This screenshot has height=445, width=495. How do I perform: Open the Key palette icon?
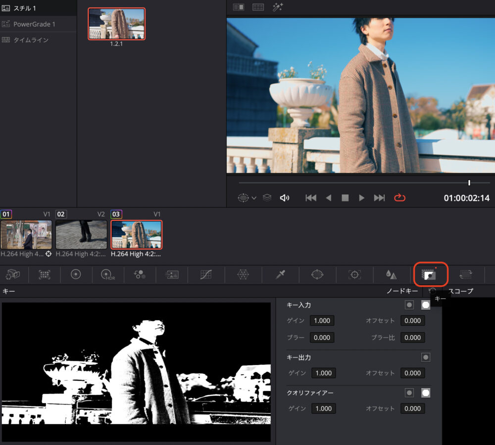click(x=429, y=274)
